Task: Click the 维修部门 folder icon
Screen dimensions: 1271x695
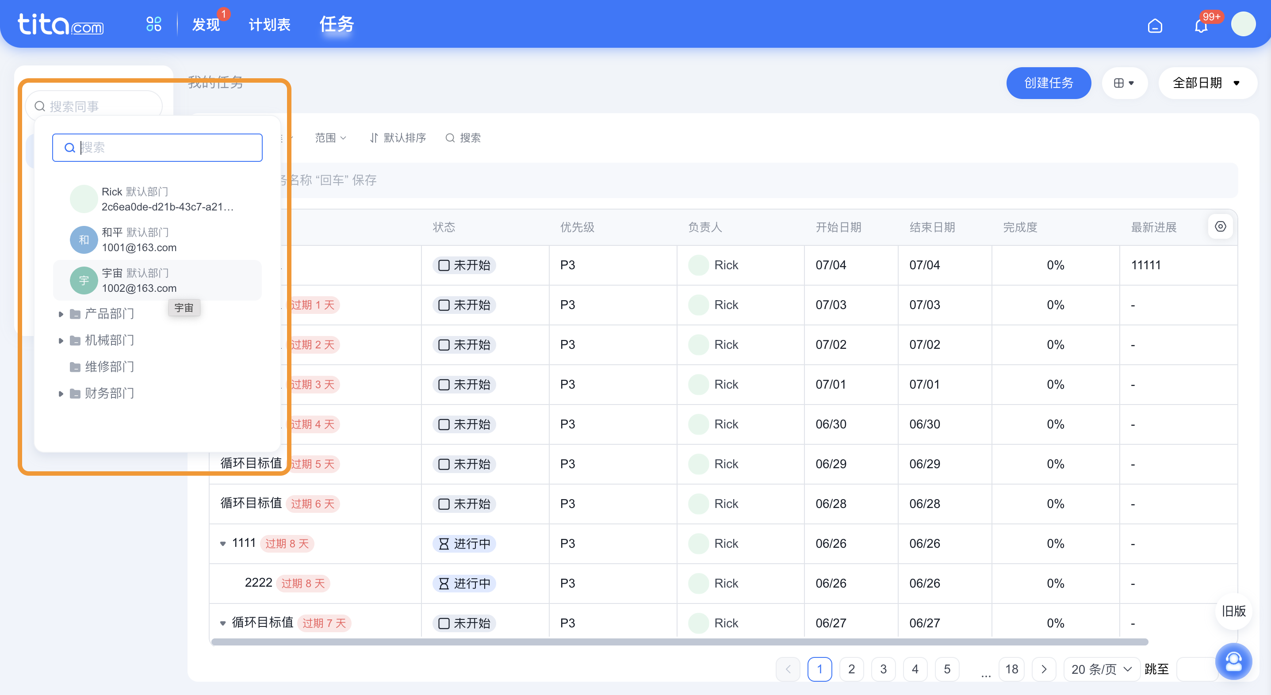Action: pyautogui.click(x=75, y=367)
